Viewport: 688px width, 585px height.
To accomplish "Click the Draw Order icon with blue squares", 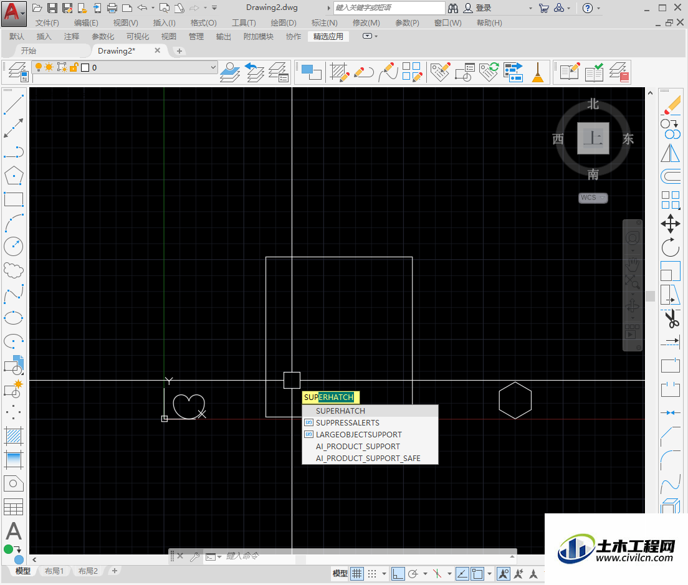I will click(x=312, y=72).
